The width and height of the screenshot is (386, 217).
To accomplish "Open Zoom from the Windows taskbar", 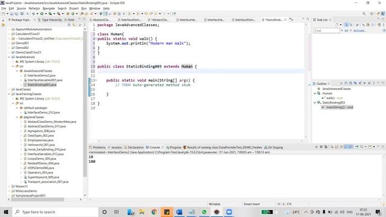I will pos(229,212).
